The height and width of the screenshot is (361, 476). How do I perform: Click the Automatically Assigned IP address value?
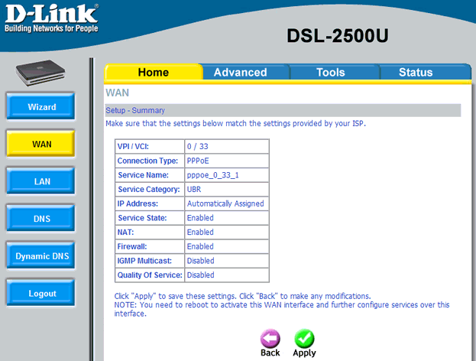[x=225, y=203]
